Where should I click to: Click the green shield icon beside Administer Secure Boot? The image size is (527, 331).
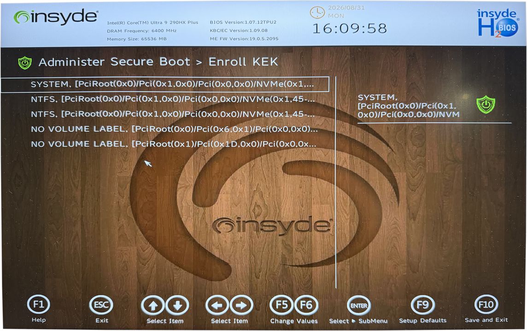(x=25, y=63)
